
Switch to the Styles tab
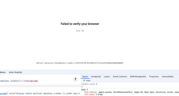pos(85,77)
